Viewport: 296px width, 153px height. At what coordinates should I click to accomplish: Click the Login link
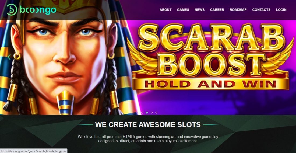coord(281,10)
